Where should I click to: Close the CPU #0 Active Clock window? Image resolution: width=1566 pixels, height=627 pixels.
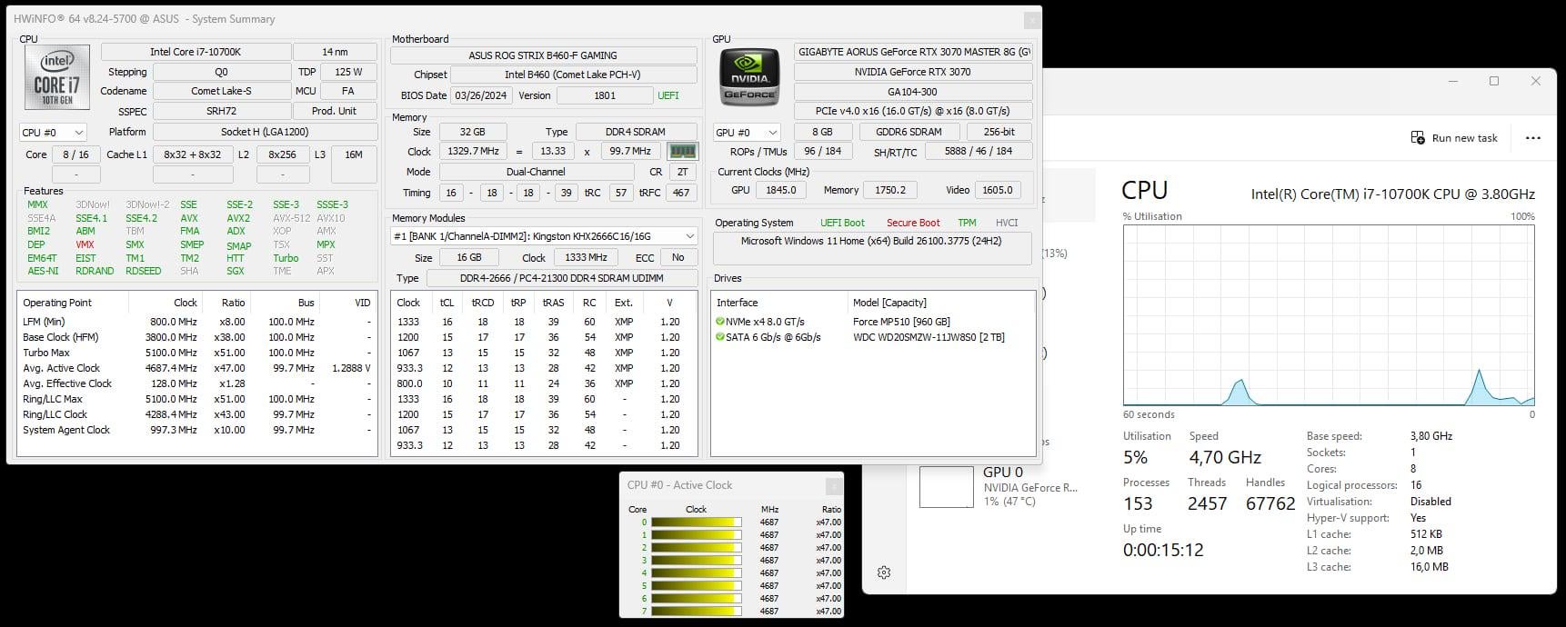[x=833, y=485]
